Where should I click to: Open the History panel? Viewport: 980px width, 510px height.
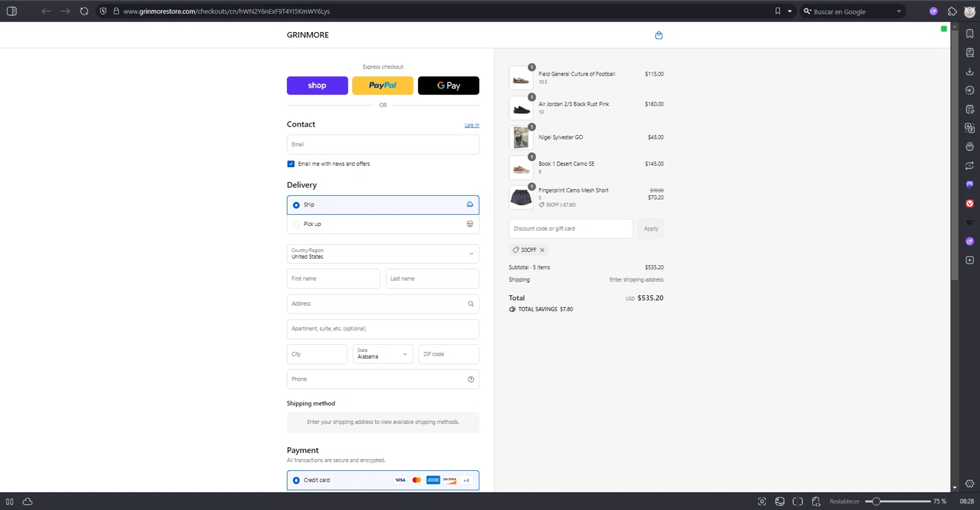(x=970, y=91)
